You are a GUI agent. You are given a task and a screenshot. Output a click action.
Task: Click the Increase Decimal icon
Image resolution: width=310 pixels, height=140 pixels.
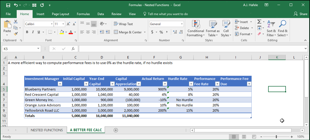(175, 32)
